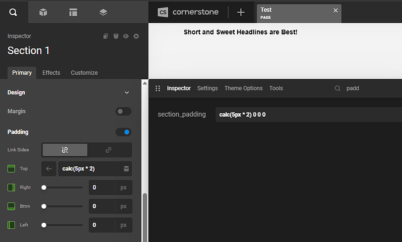Open Section 1 gear settings icon
Image resolution: width=402 pixels, height=242 pixels.
[x=136, y=36]
